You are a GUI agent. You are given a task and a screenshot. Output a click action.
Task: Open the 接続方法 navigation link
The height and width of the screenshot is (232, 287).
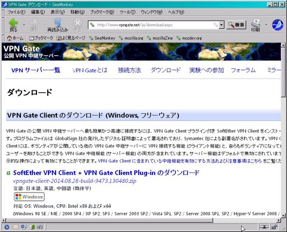coord(129,70)
